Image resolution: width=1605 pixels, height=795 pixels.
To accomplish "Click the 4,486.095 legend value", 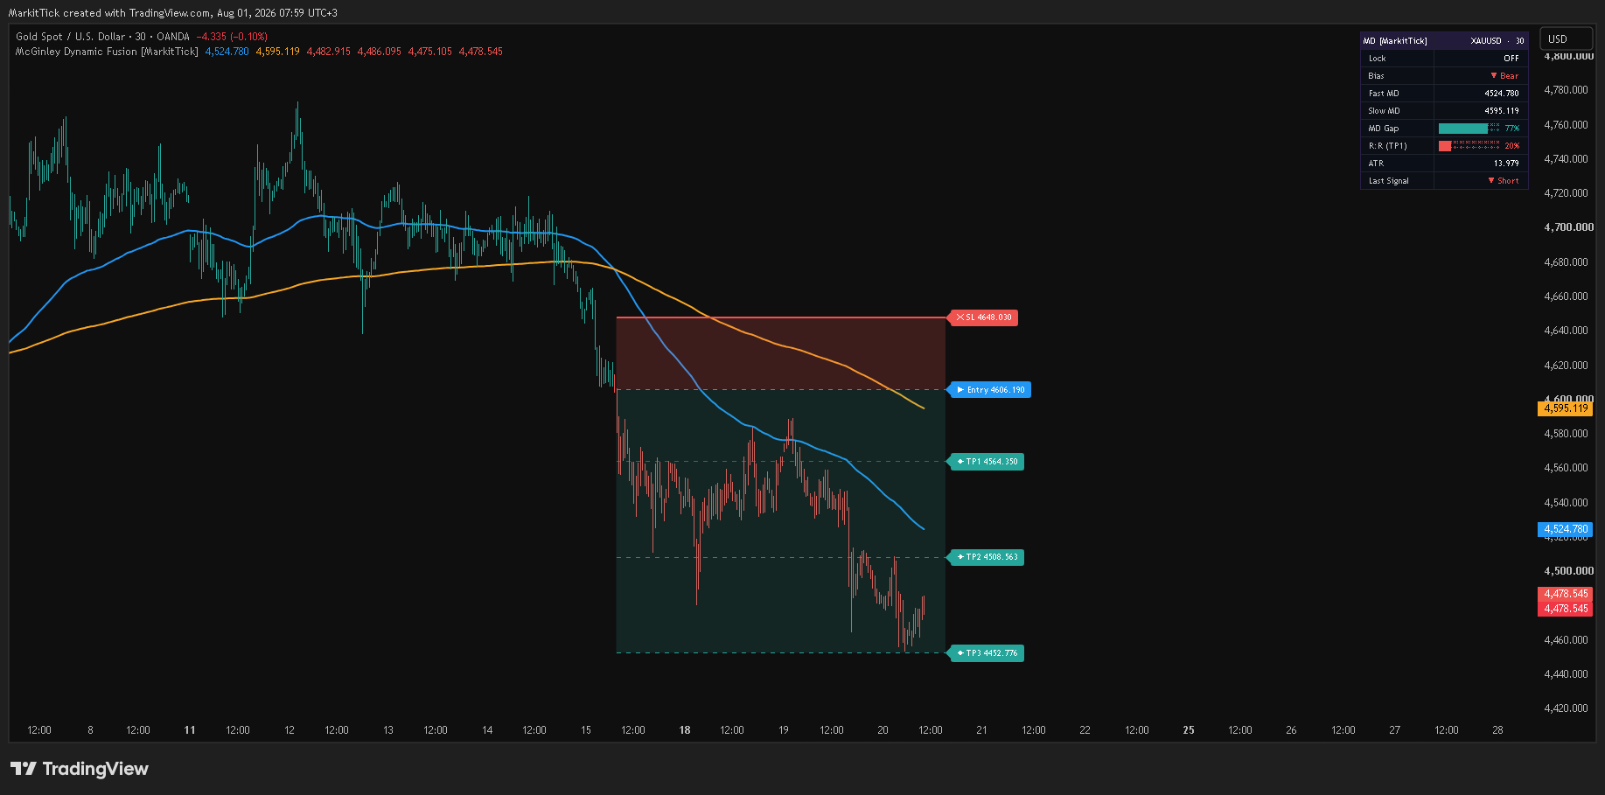I will pyautogui.click(x=380, y=52).
